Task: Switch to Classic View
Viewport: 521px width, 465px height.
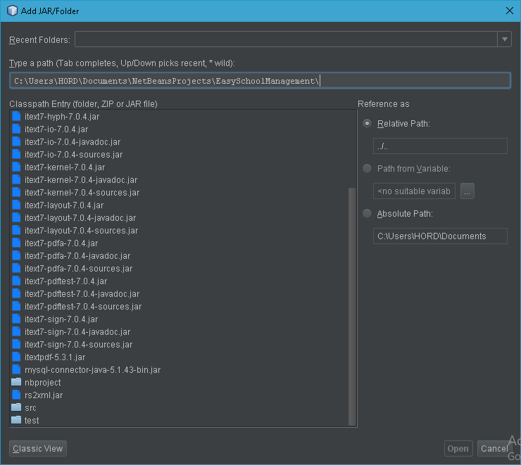Action: (x=38, y=448)
